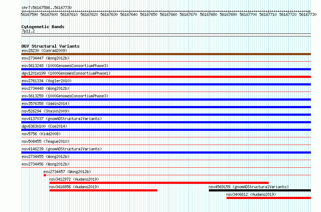Click ruler position 56167640
321x212 pixels.
(x=129, y=14)
